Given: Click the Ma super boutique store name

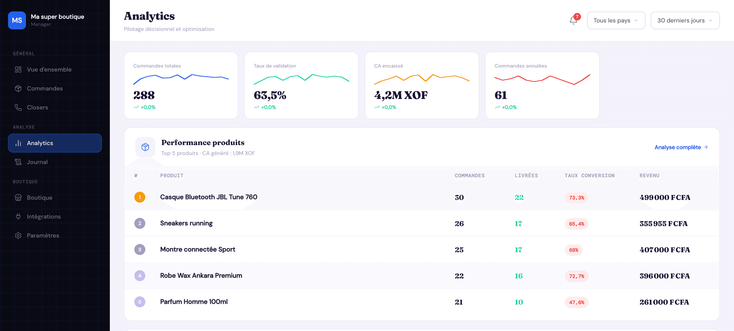Looking at the screenshot, I should pos(57,17).
